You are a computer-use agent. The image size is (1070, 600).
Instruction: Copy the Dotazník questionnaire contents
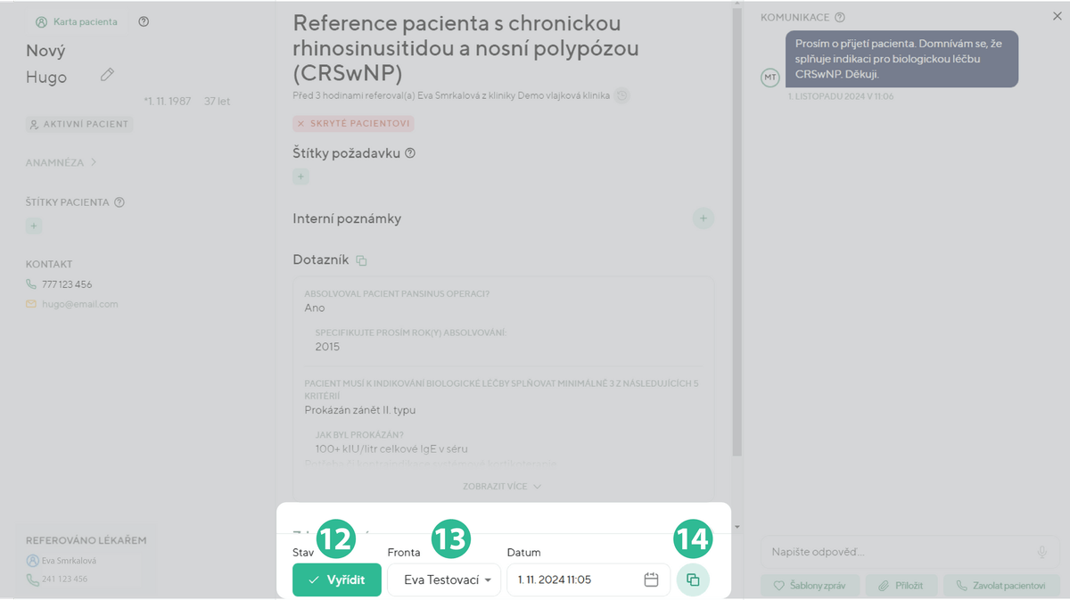coord(361,260)
